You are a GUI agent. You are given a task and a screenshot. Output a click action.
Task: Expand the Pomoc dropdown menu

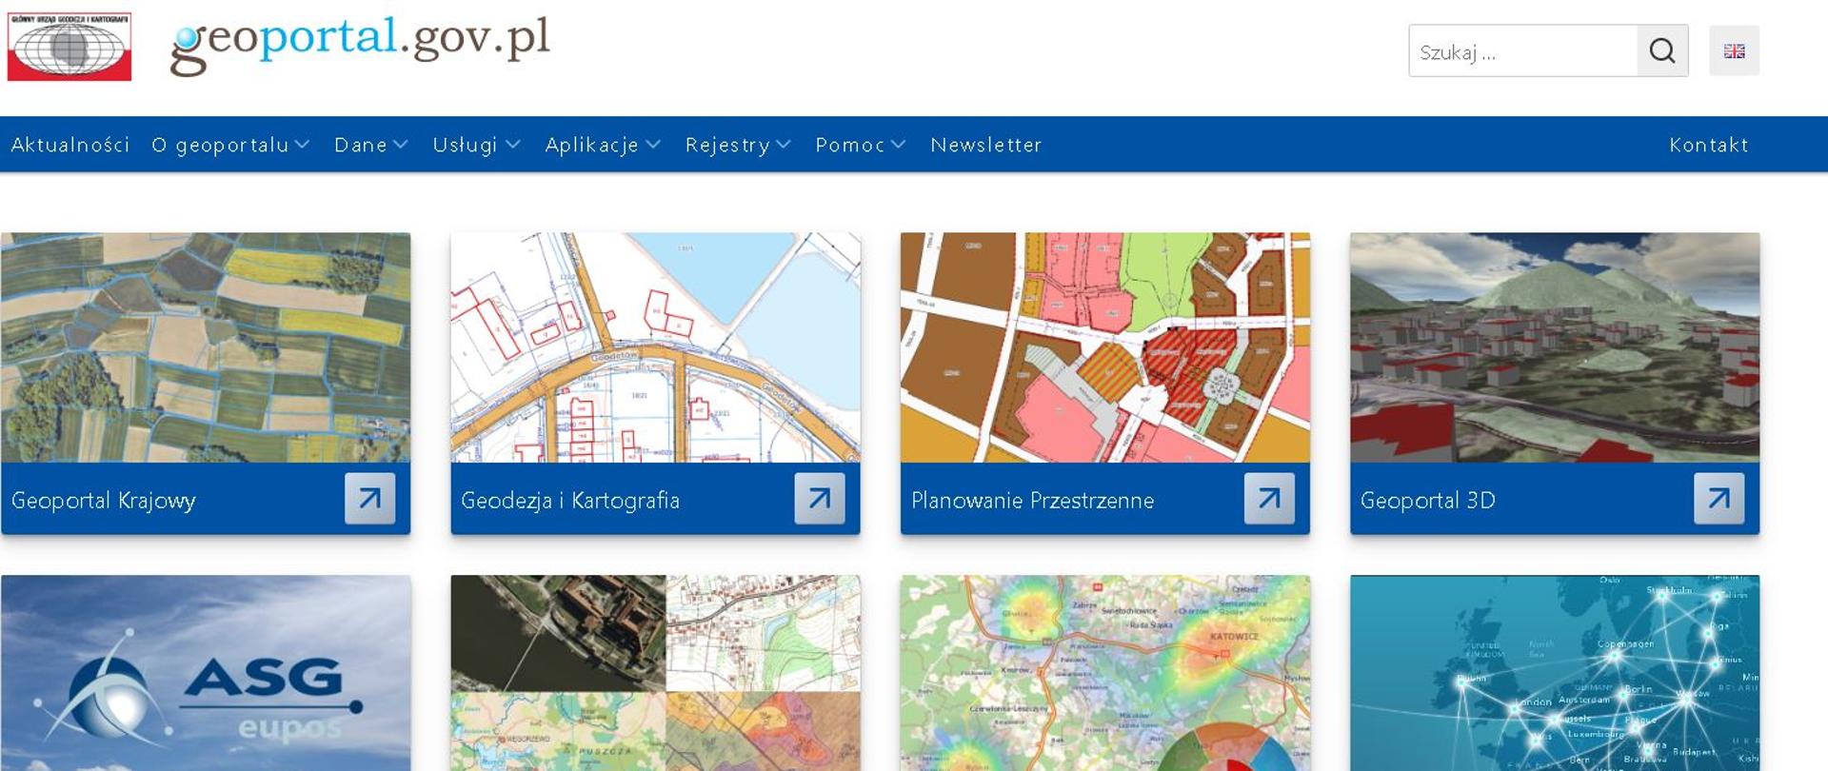(x=860, y=145)
